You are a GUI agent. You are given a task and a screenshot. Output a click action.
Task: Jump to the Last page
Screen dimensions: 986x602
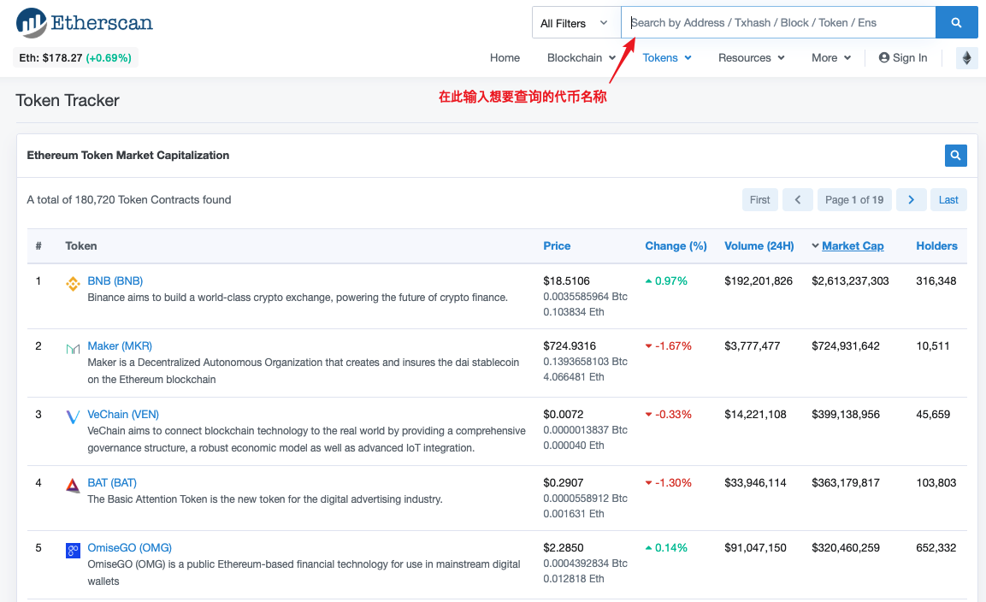tap(948, 200)
